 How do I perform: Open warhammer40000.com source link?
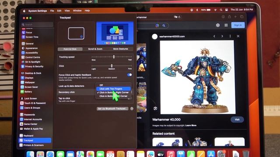click(x=172, y=37)
